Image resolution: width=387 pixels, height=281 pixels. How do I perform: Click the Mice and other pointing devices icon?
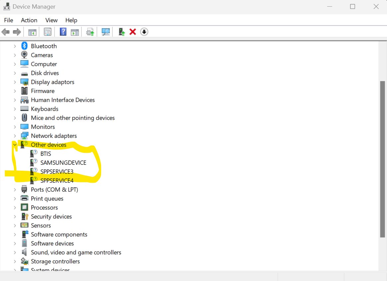pos(24,118)
